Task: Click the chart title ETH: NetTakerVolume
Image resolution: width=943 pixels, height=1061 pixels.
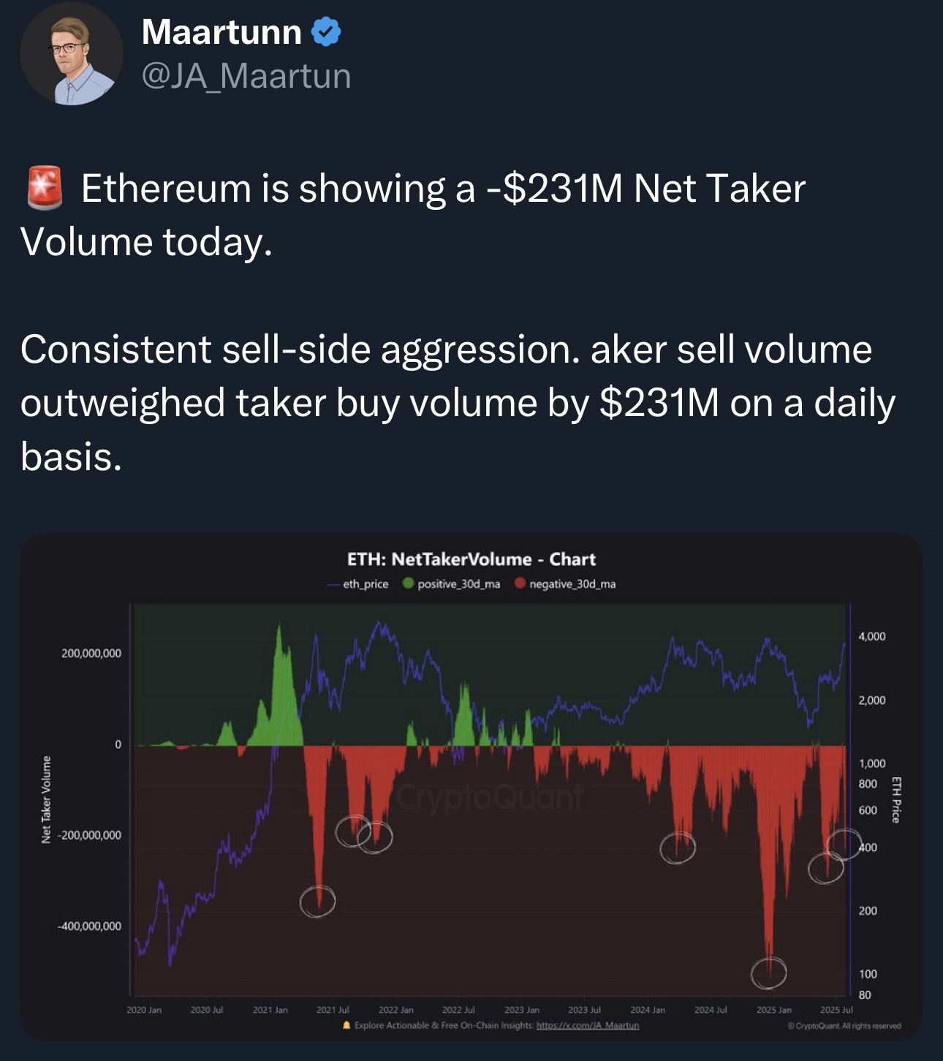Action: (x=471, y=559)
